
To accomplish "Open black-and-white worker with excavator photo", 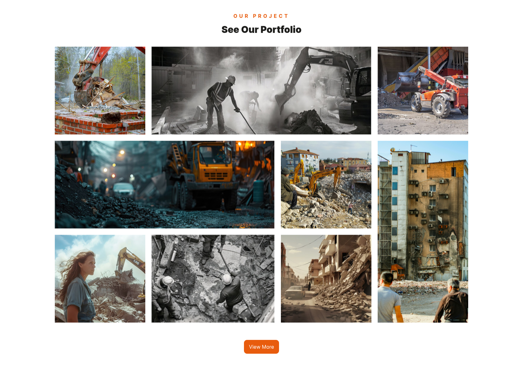I will click(x=261, y=91).
